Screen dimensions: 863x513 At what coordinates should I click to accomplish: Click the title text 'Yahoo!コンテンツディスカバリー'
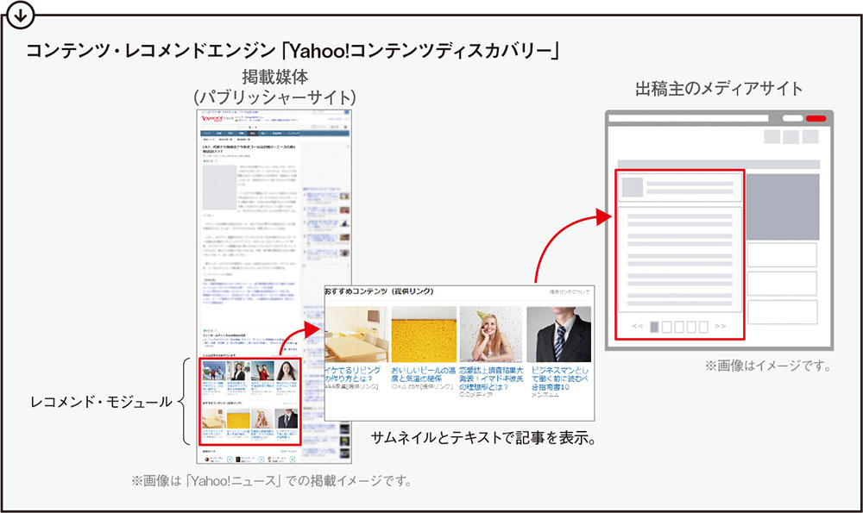coord(419,51)
